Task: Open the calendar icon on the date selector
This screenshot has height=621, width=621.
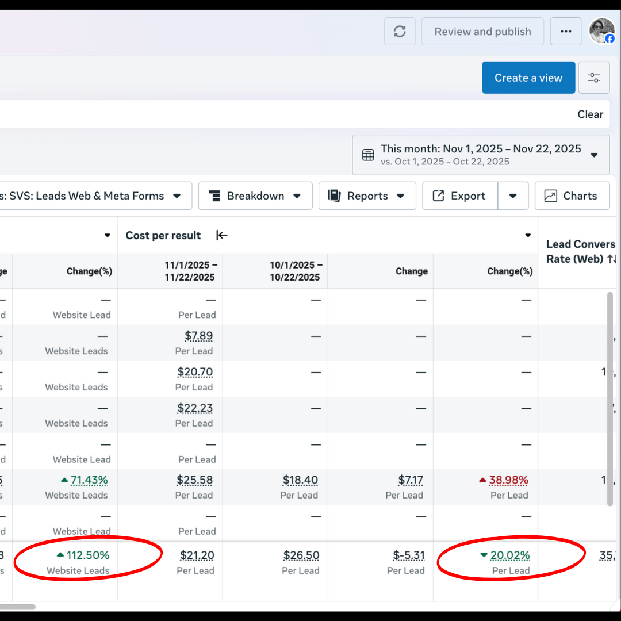Action: tap(367, 154)
